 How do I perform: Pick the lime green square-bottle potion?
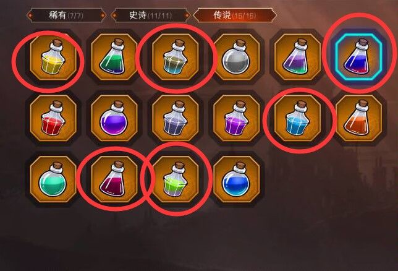tap(175, 179)
